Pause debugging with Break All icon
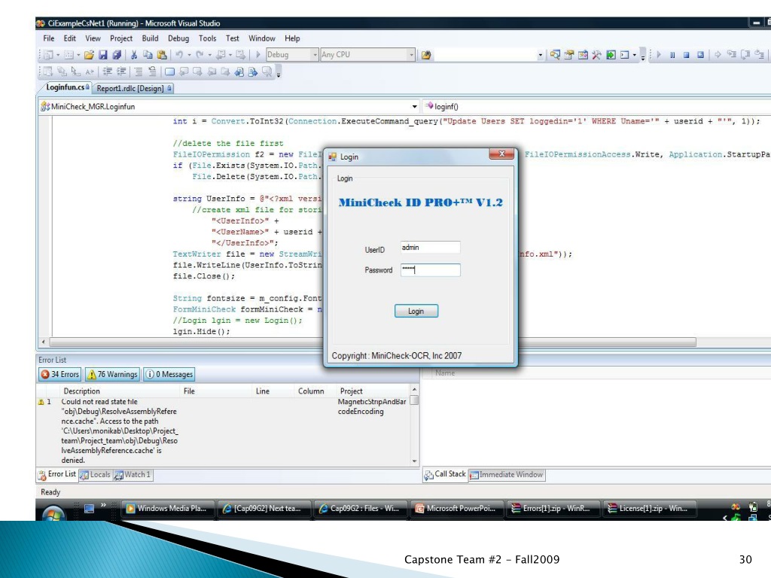771x578 pixels. click(x=672, y=55)
